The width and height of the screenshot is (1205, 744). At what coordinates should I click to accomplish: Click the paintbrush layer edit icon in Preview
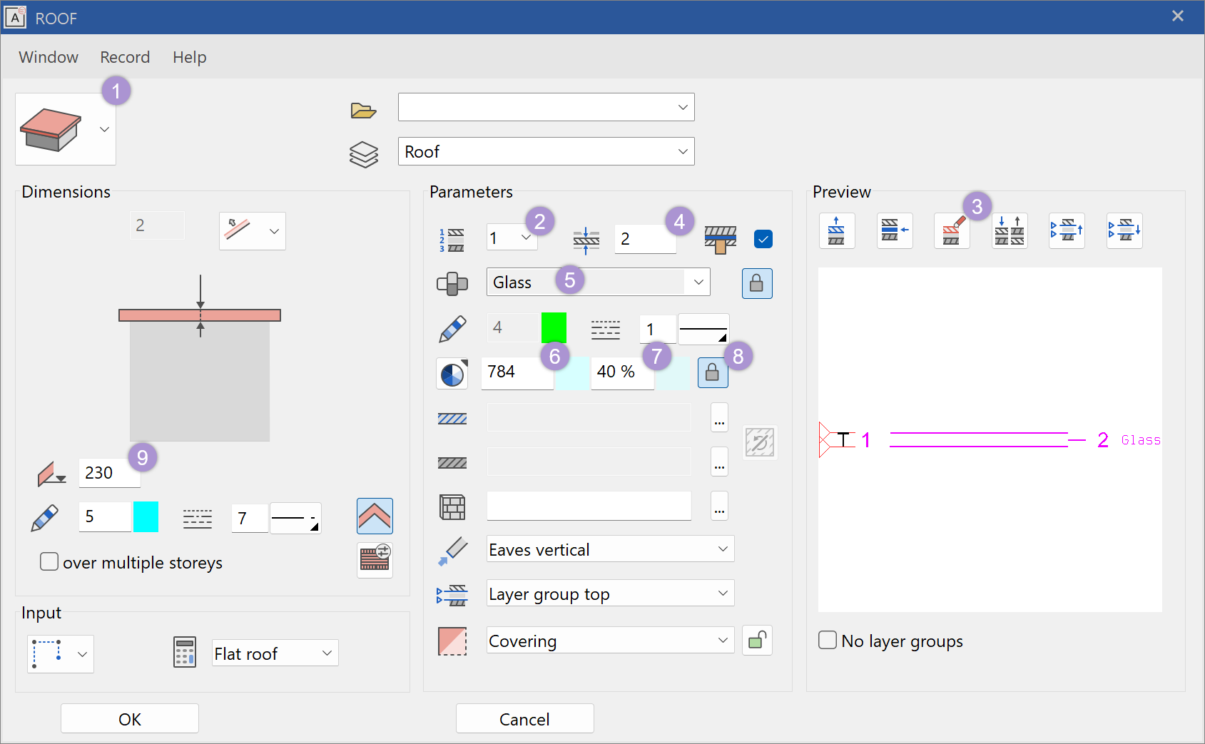tap(952, 230)
